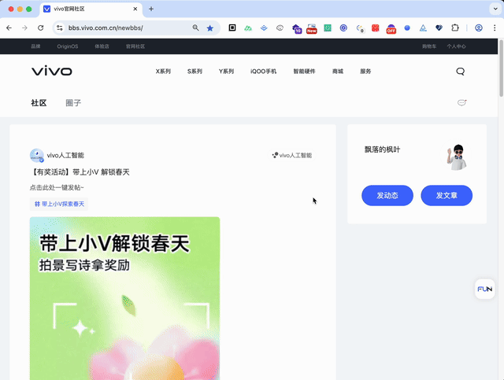Image resolution: width=504 pixels, height=380 pixels.
Task: Click 体验店 link in top bar
Action: tap(102, 46)
